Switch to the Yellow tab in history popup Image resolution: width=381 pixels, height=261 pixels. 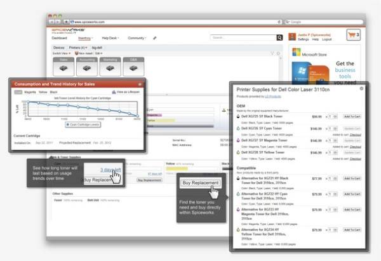pyautogui.click(x=43, y=92)
